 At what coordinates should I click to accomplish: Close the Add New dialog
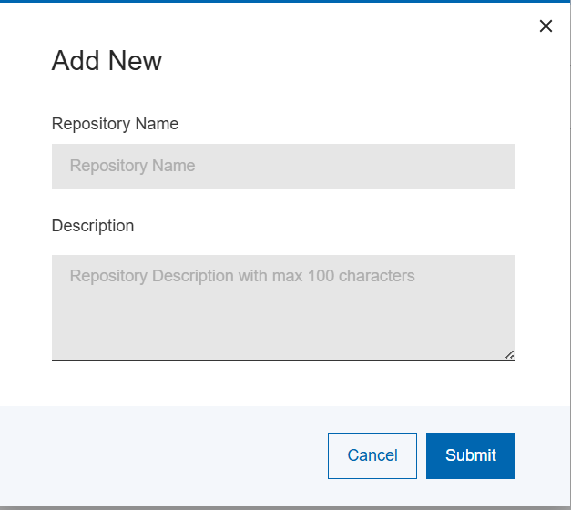pos(546,26)
